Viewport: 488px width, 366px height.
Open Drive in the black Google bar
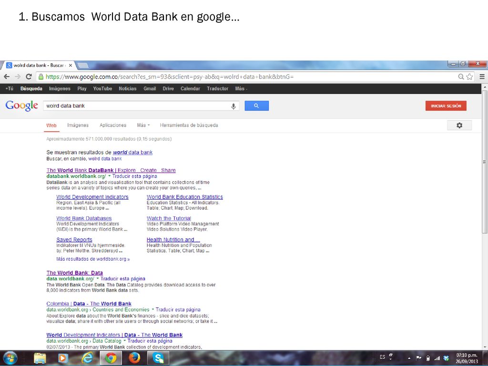(168, 89)
